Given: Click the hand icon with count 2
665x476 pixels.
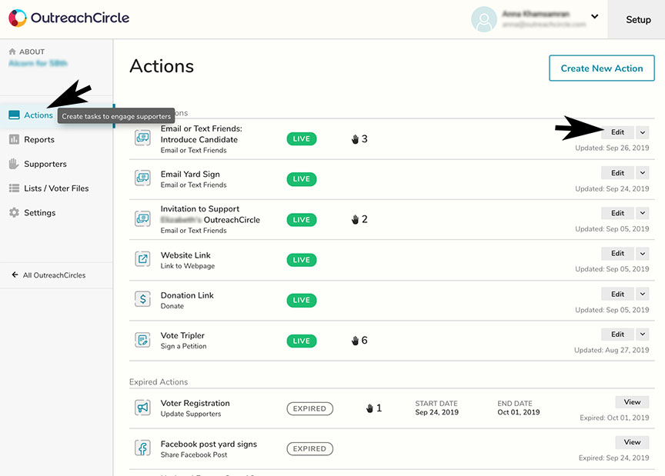Looking at the screenshot, I should 355,219.
